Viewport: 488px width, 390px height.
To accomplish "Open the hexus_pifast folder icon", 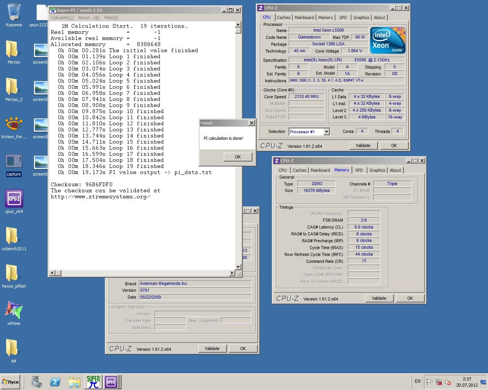I will [x=14, y=277].
